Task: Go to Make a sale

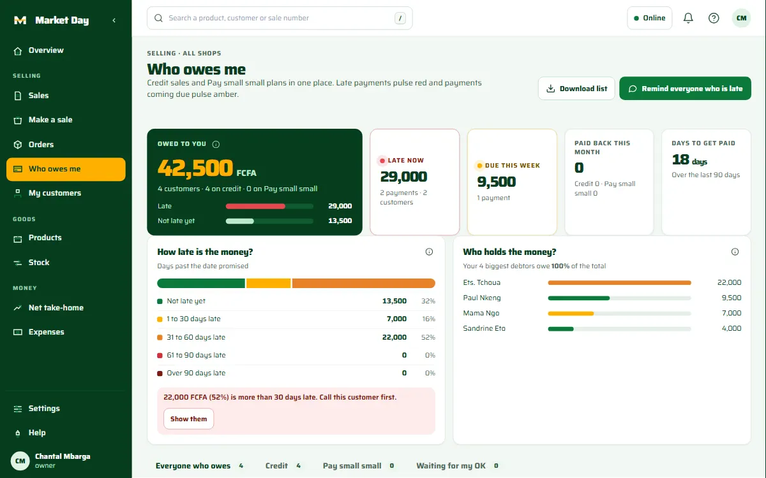Action: coord(66,120)
